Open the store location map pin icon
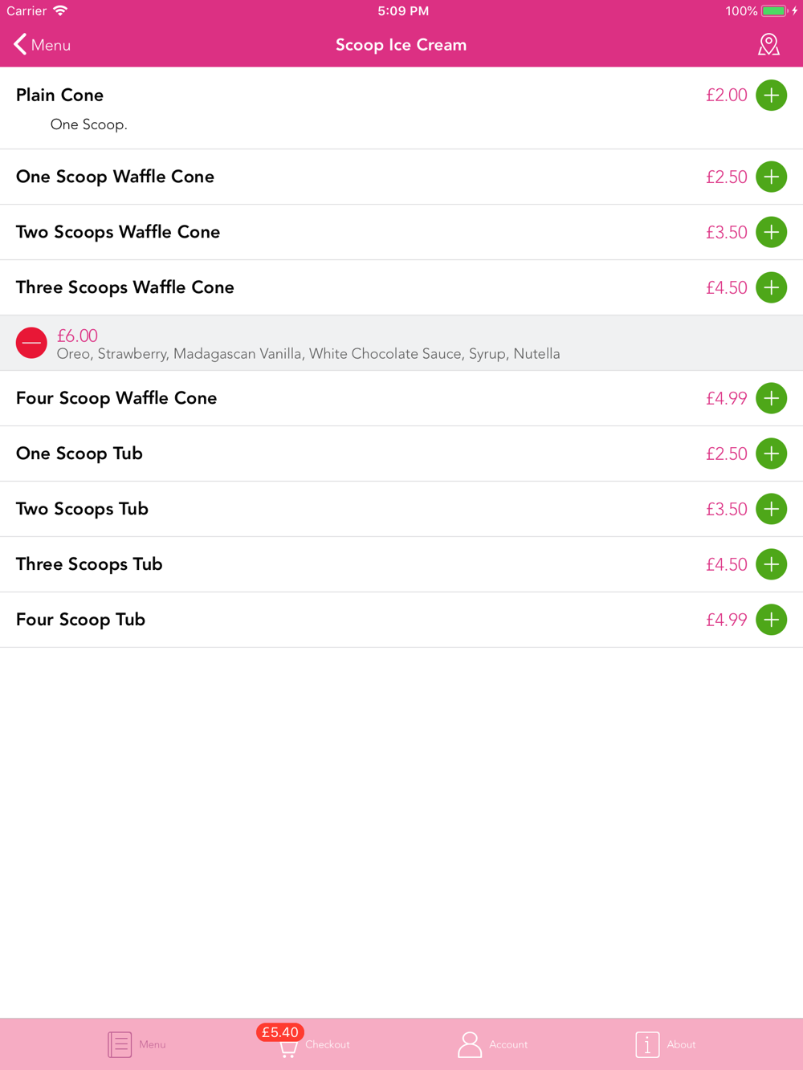This screenshot has height=1070, width=803. [768, 45]
